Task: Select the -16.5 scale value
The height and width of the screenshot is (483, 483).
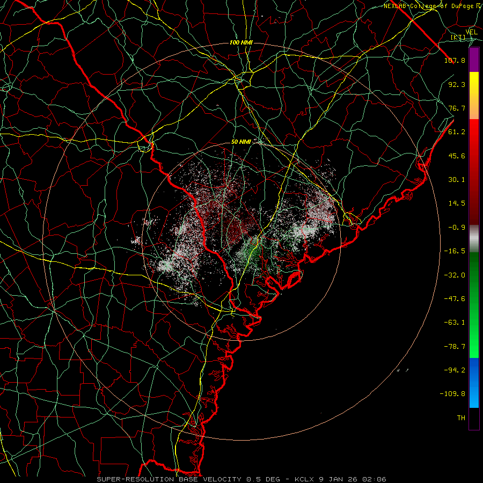Action: (x=455, y=251)
